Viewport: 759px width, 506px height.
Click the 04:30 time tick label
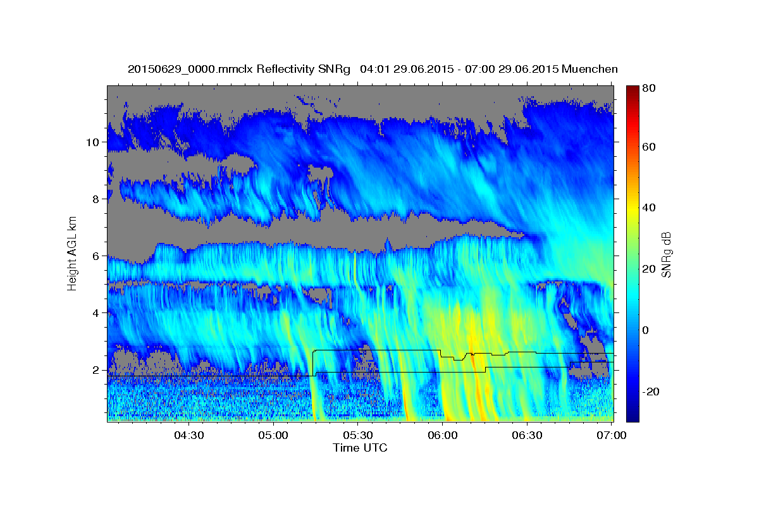(x=188, y=435)
